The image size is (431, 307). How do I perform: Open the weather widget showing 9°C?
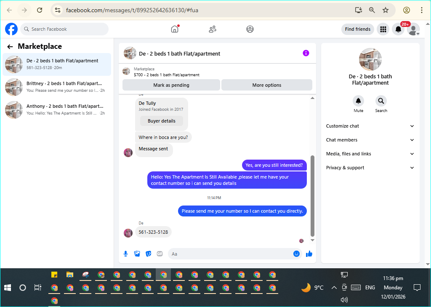point(312,288)
